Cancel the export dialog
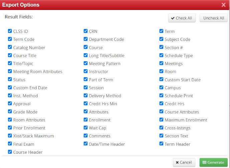230x168 pixels. 184,162
